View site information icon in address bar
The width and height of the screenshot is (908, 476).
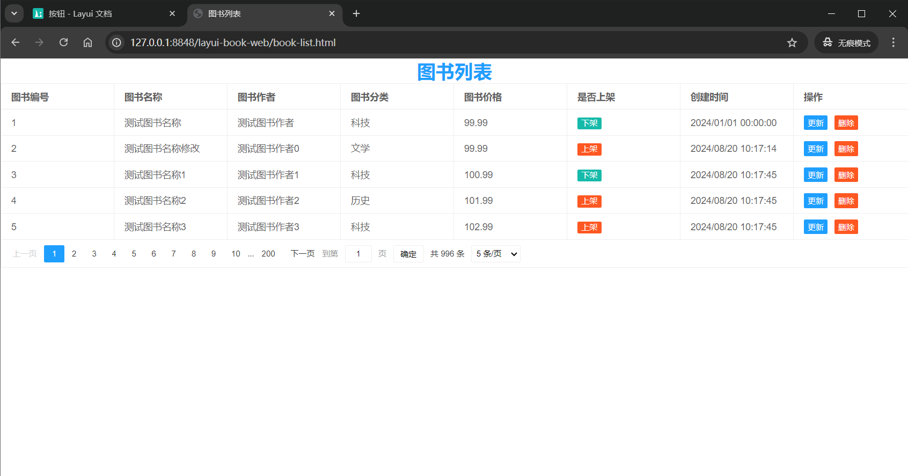tap(116, 42)
